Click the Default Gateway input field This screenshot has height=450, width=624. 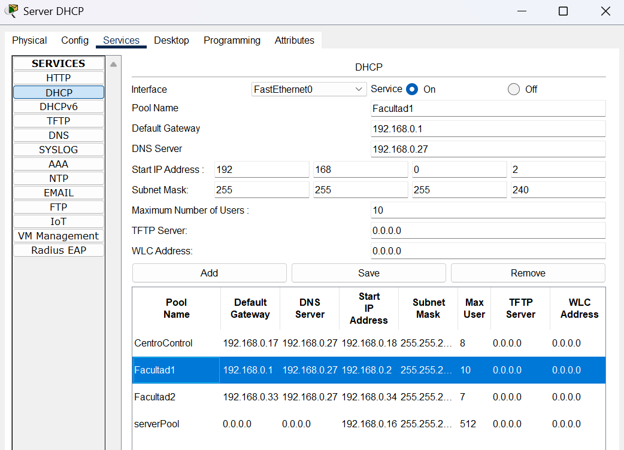click(x=488, y=129)
